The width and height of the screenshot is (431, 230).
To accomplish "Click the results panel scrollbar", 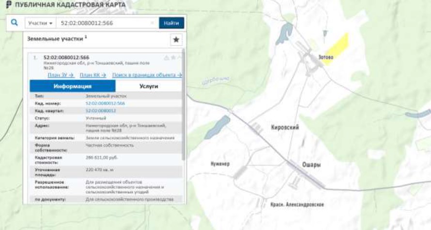I will pyautogui.click(x=184, y=104).
